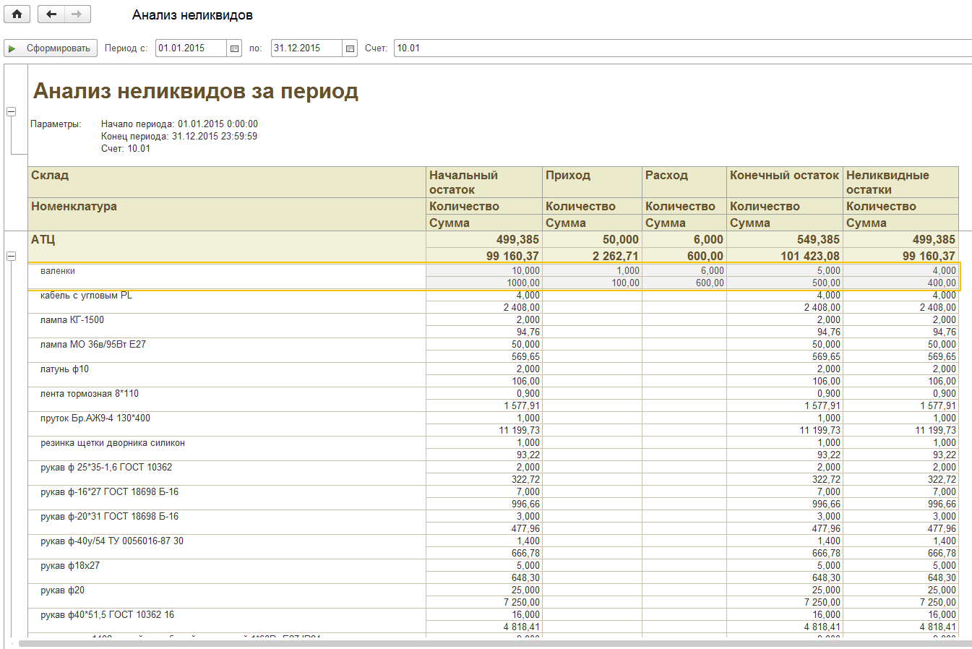Focus the Счет field with 10.01
This screenshot has height=649, width=972.
coord(682,48)
